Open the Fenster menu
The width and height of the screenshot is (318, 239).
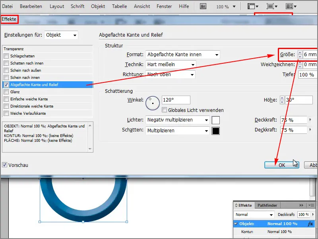point(164,6)
